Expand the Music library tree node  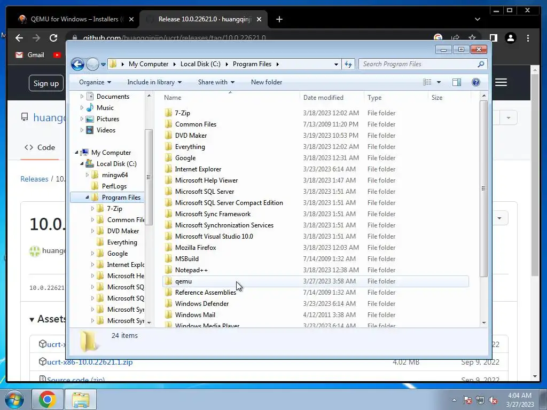pyautogui.click(x=82, y=108)
